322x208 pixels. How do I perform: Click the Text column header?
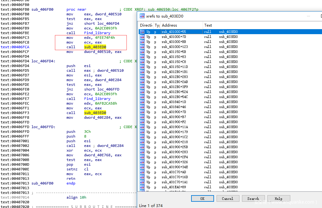click(208, 25)
